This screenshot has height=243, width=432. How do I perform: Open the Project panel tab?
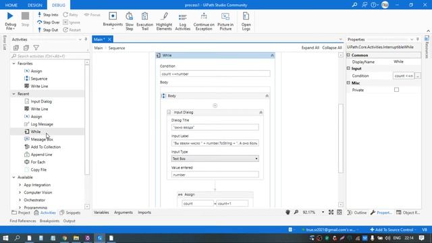point(21,213)
